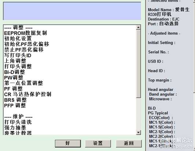Select 禁止PF恶化偏移 entry
The width and height of the screenshot is (195, 151).
coord(24,50)
